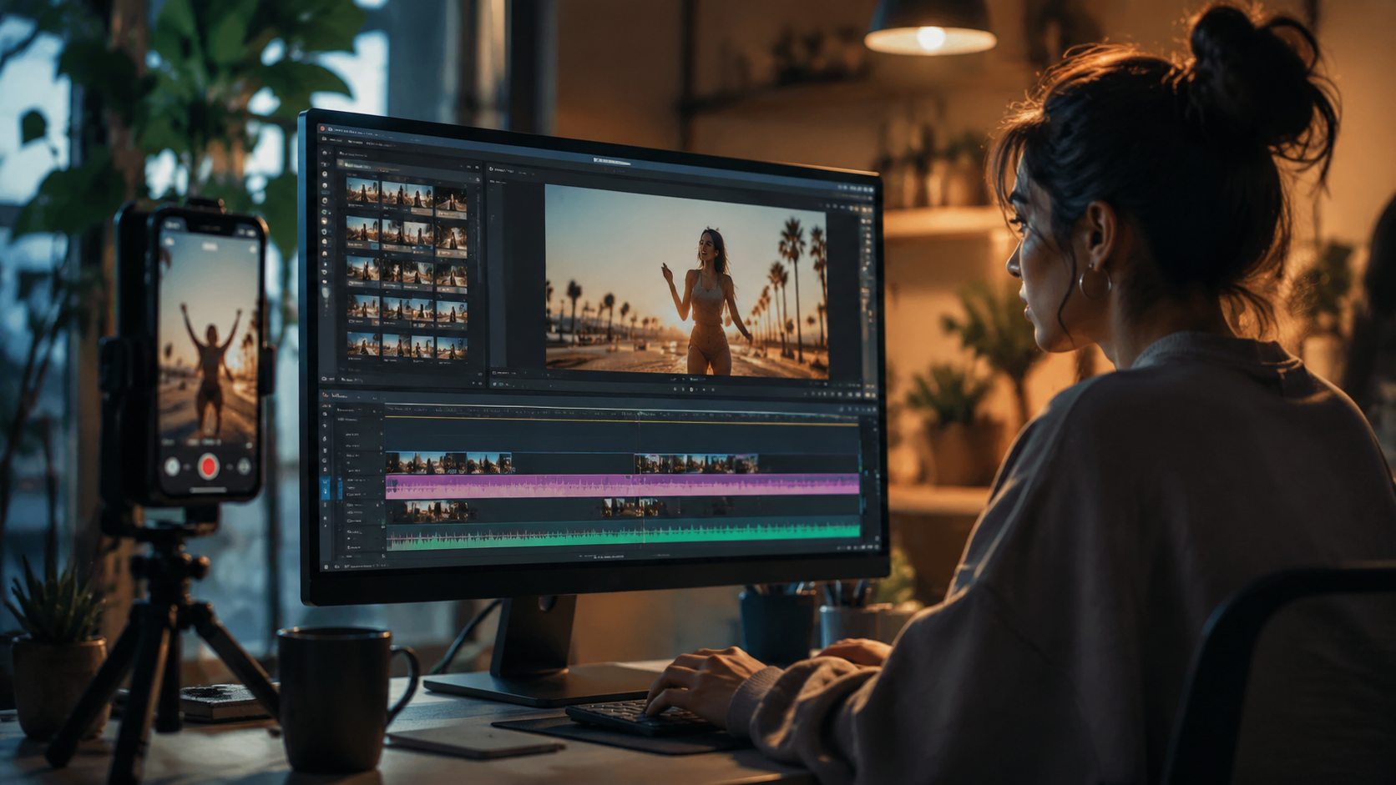Select the green audio waveform clip in timeline

(x=623, y=535)
